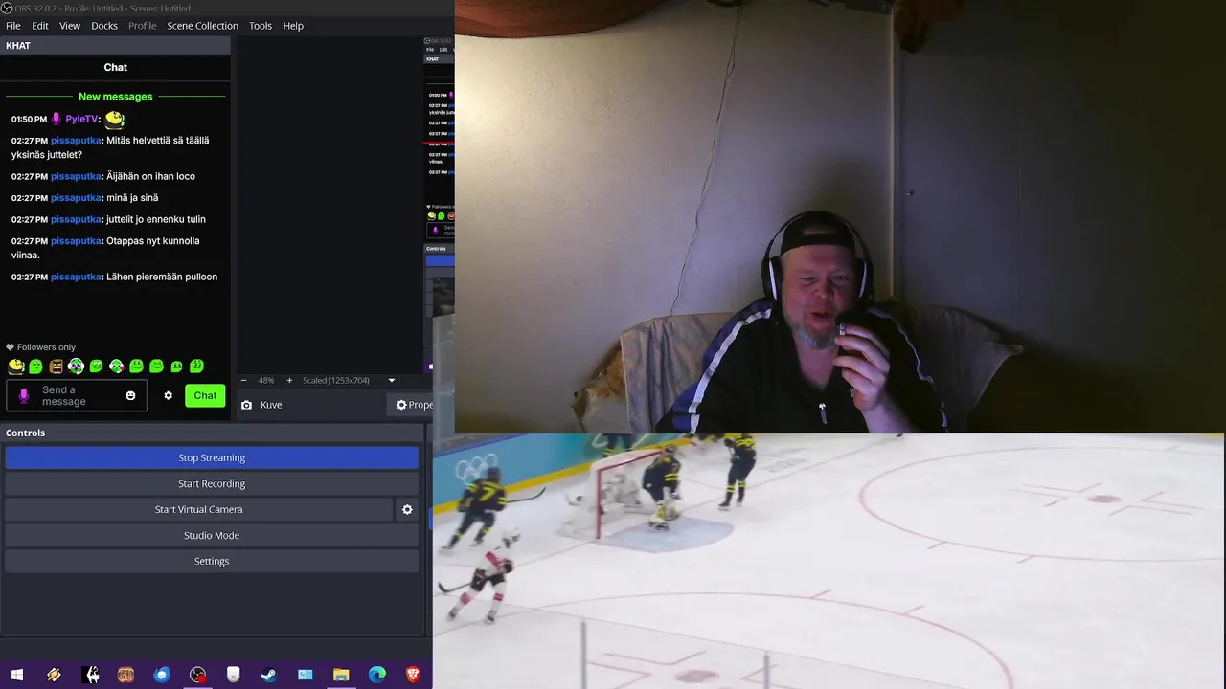Zoom in preview with the plus icon
The width and height of the screenshot is (1226, 689).
[289, 380]
